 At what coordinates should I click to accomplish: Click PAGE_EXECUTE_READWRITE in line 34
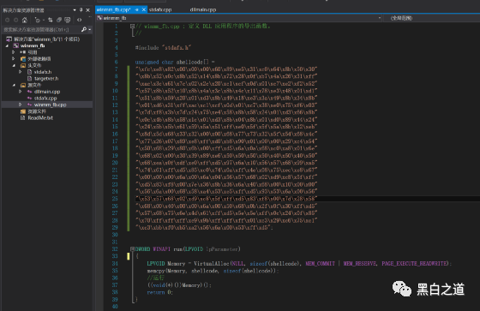tap(415, 264)
